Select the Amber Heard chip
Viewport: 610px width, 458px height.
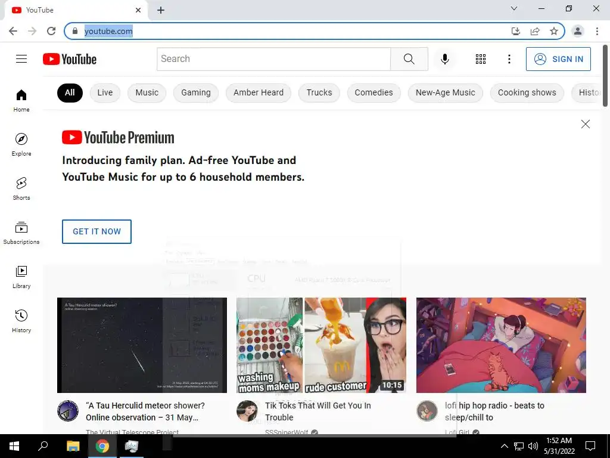coord(259,92)
